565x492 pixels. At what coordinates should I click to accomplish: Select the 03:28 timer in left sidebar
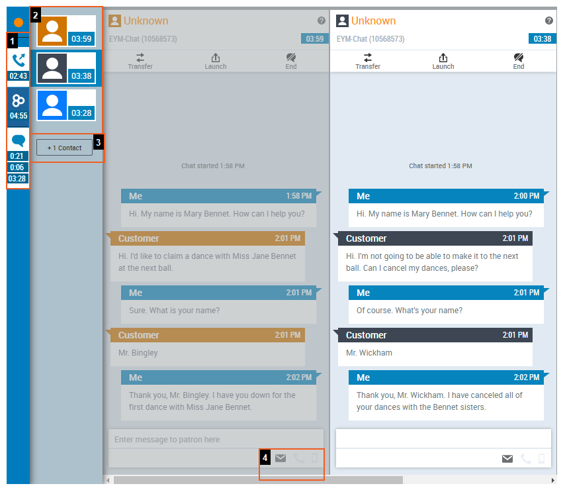pyautogui.click(x=17, y=179)
